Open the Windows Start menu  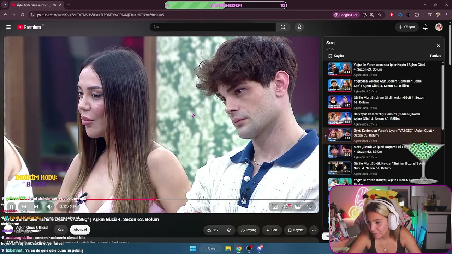pos(193,248)
